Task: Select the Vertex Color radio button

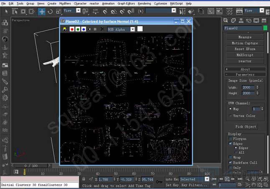Action: coord(231,116)
